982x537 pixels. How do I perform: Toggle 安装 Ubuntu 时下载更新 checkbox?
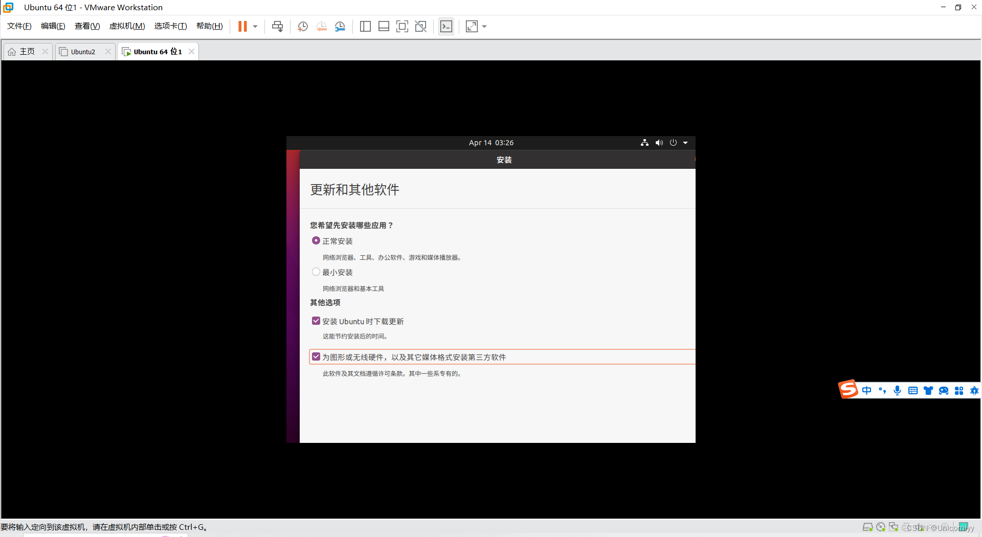click(316, 321)
